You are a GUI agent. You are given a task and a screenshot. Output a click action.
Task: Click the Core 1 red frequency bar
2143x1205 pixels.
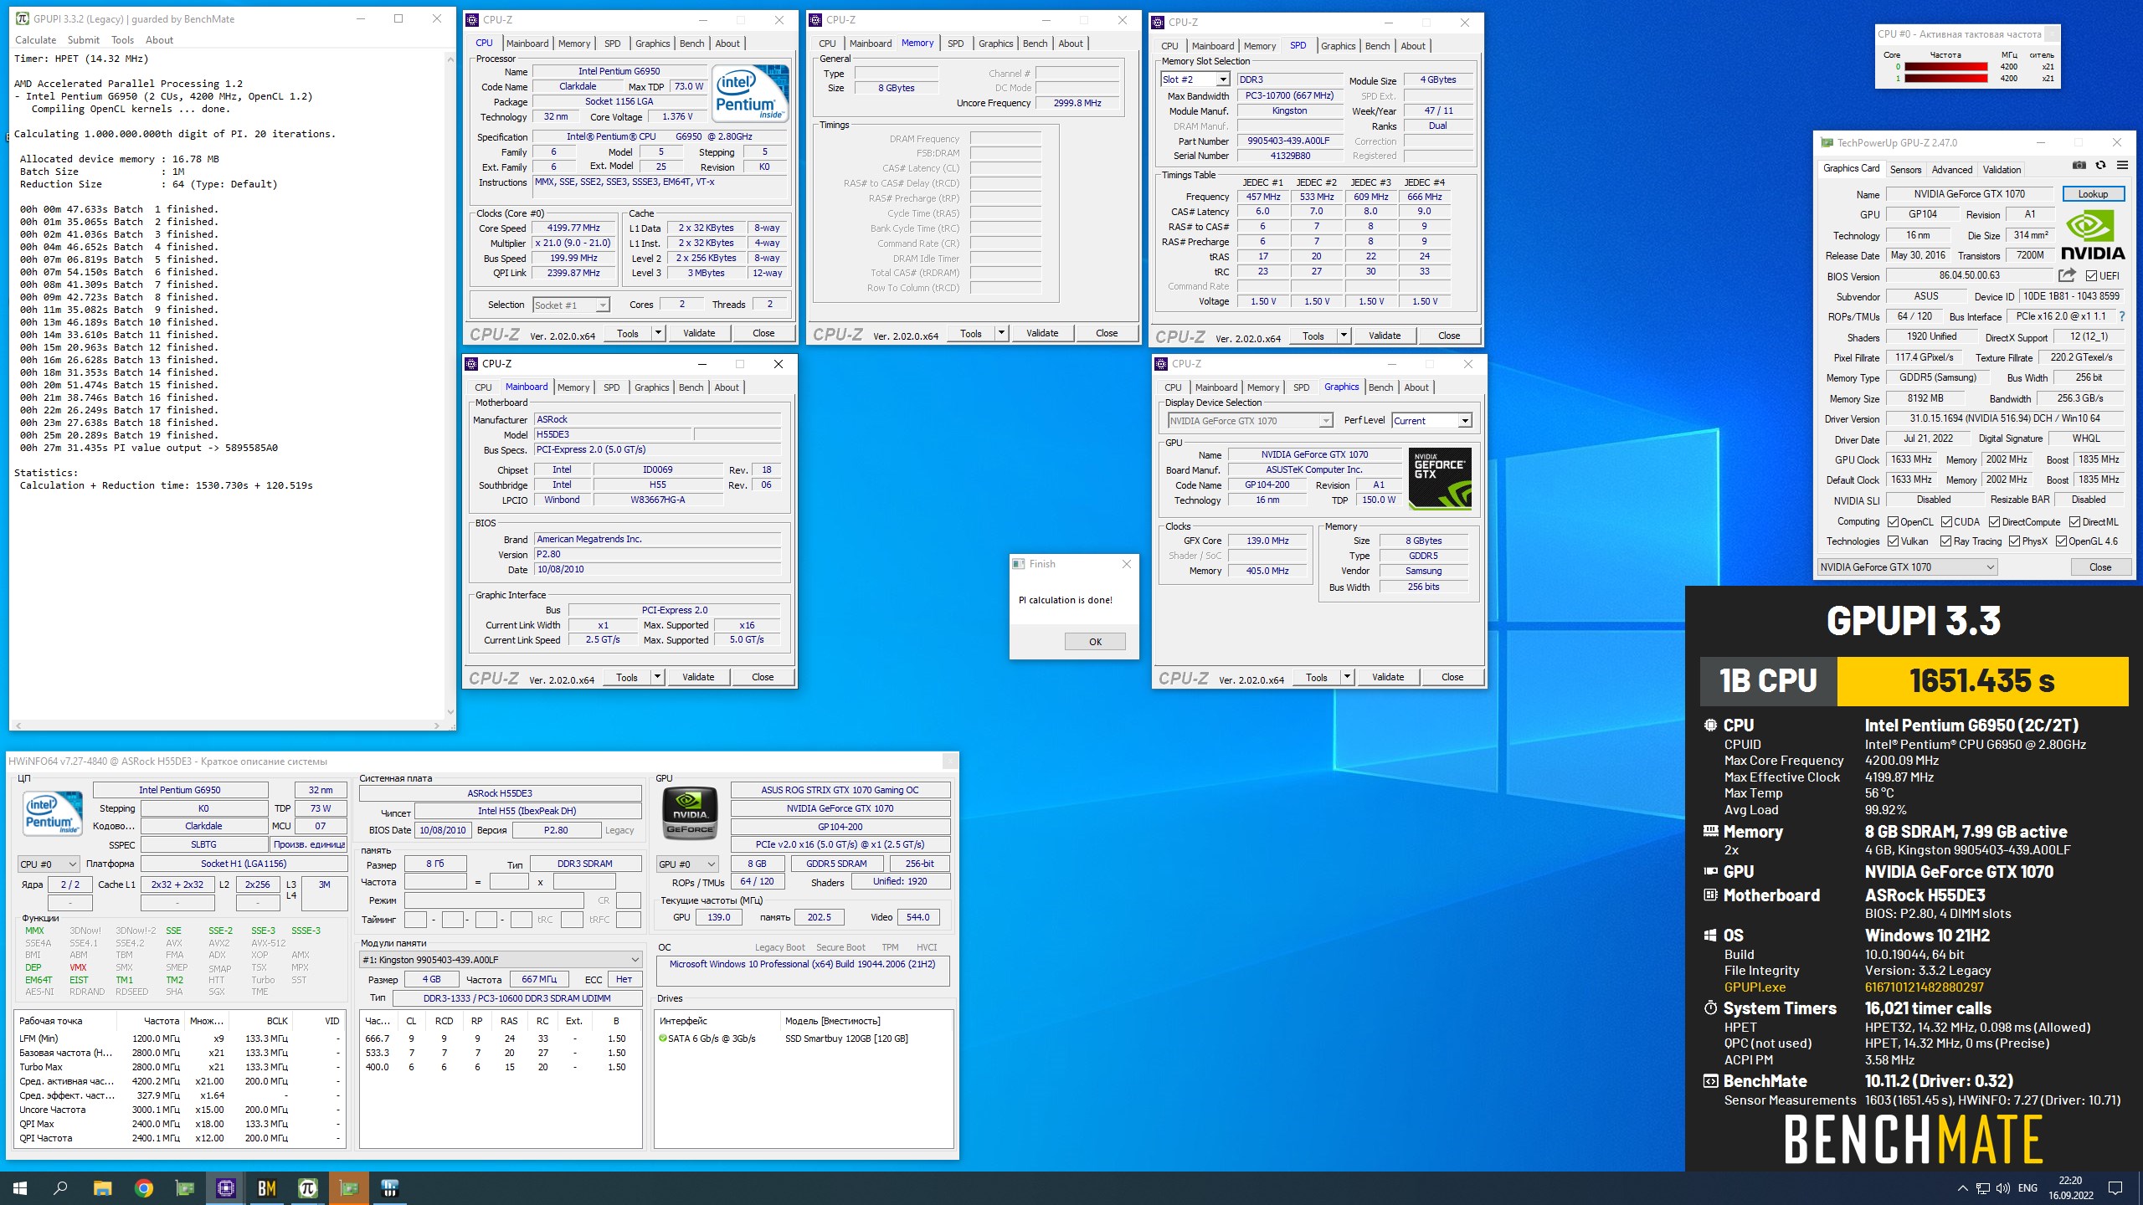(1945, 79)
